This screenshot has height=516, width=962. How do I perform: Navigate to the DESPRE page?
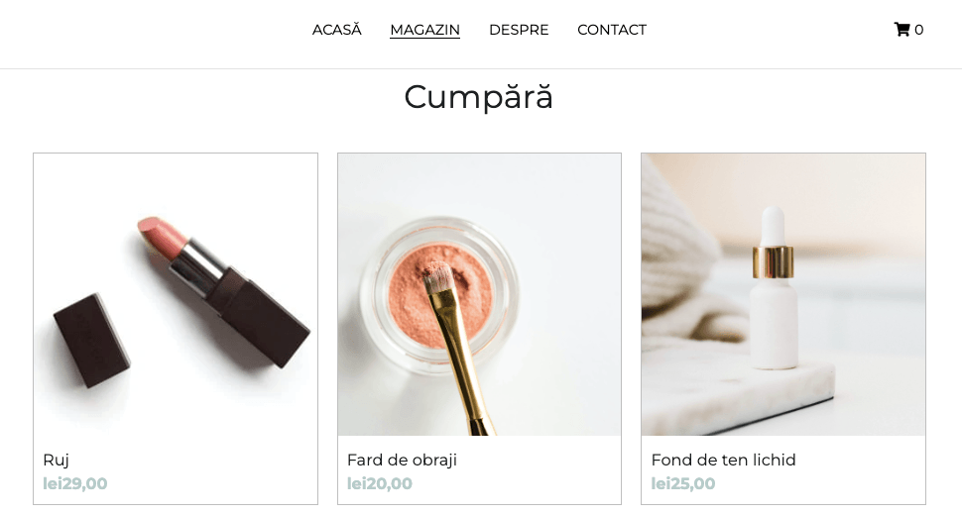point(519,30)
